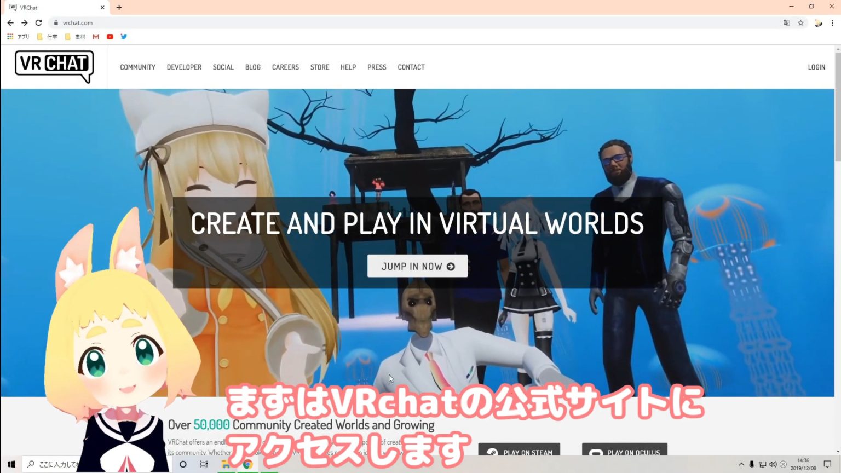The width and height of the screenshot is (841, 473).
Task: Bookmark this page with the star icon
Action: click(801, 22)
